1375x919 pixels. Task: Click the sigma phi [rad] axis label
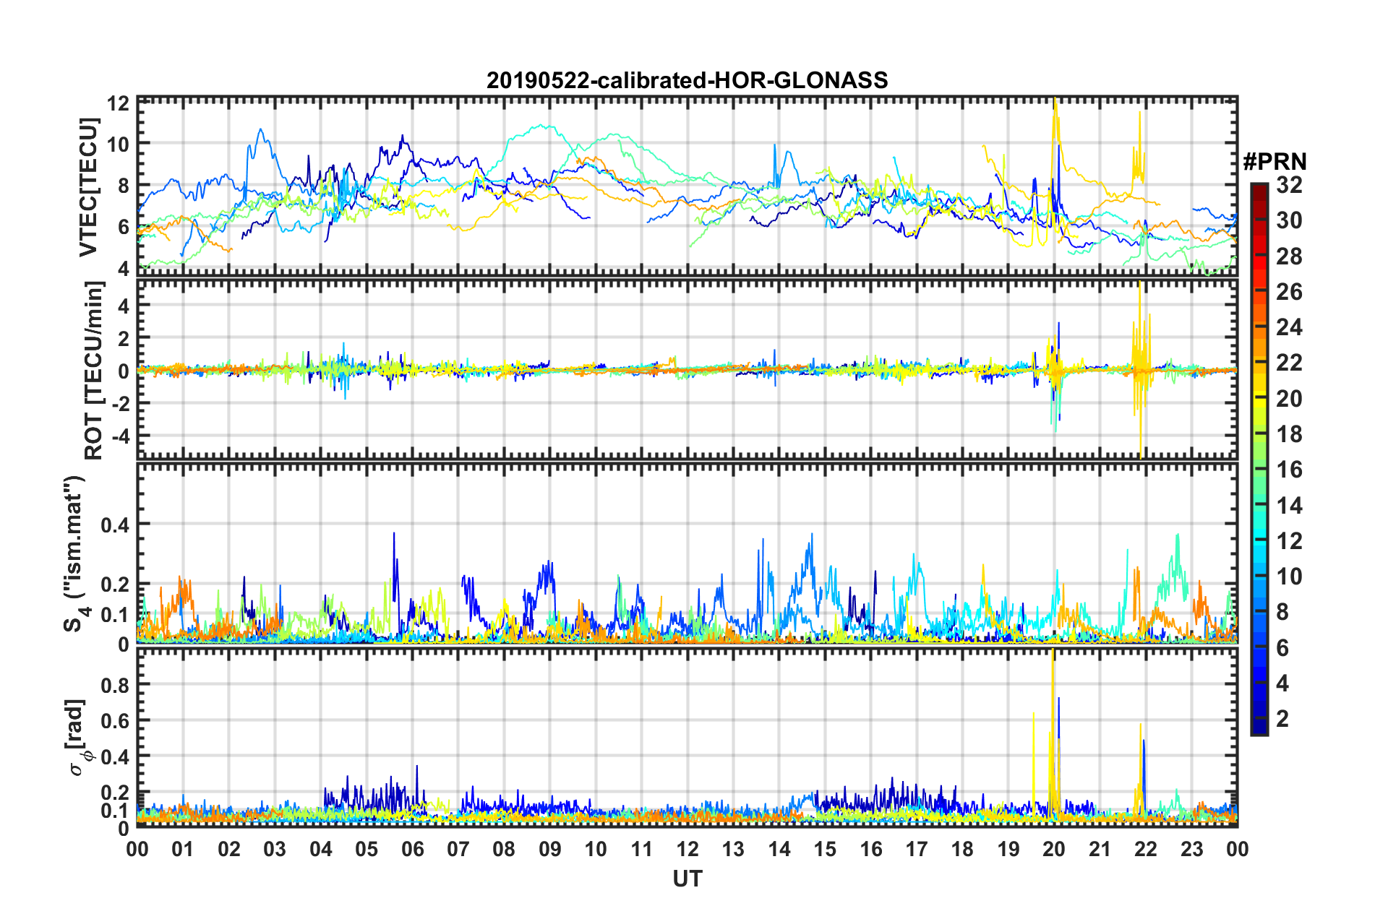coord(77,737)
